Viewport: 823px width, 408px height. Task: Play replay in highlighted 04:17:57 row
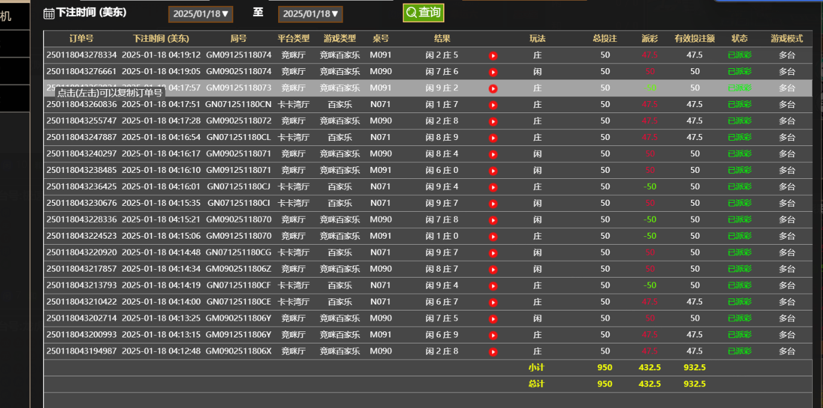pos(493,89)
